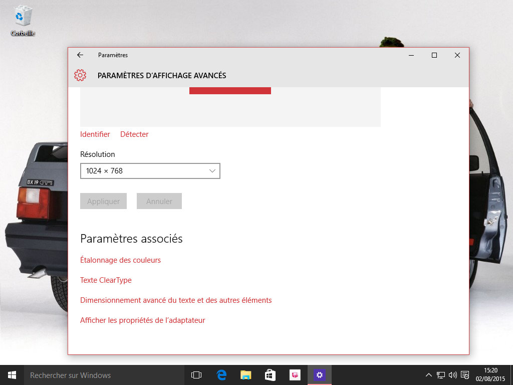
Task: Open Task View from the taskbar
Action: point(196,375)
